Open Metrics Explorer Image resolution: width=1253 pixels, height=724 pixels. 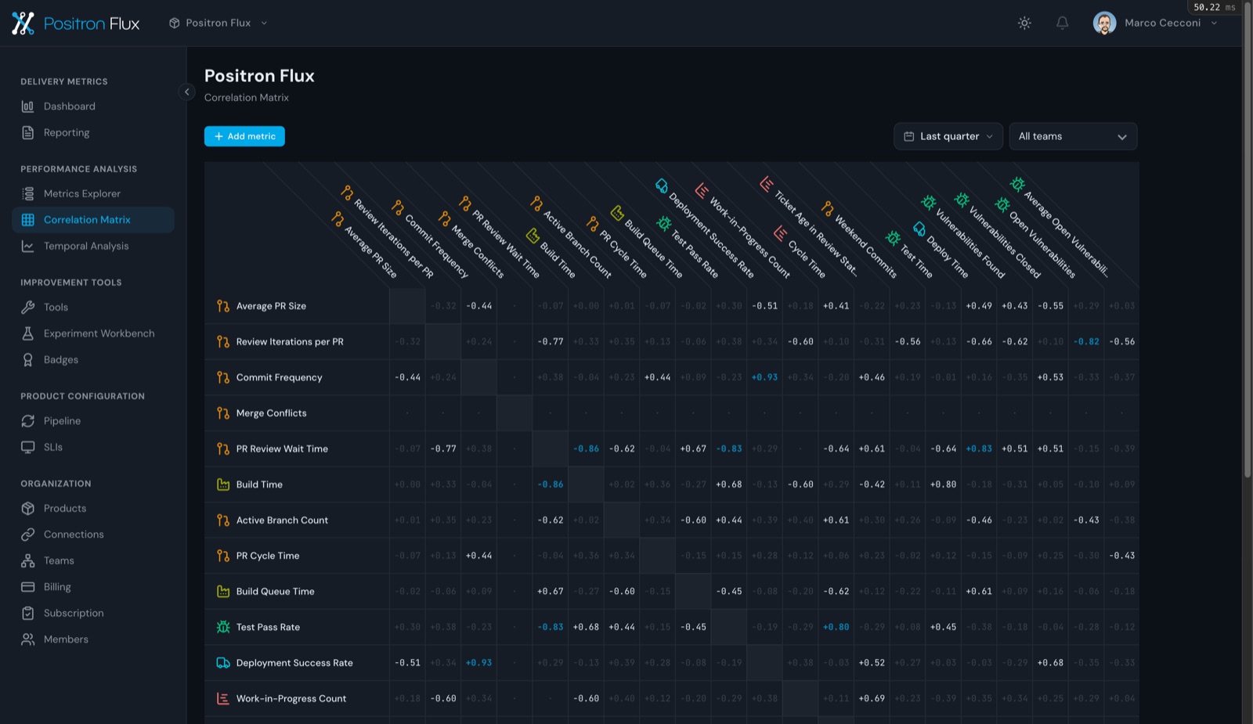[x=93, y=194]
